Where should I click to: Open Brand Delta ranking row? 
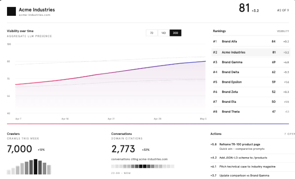[251, 72]
